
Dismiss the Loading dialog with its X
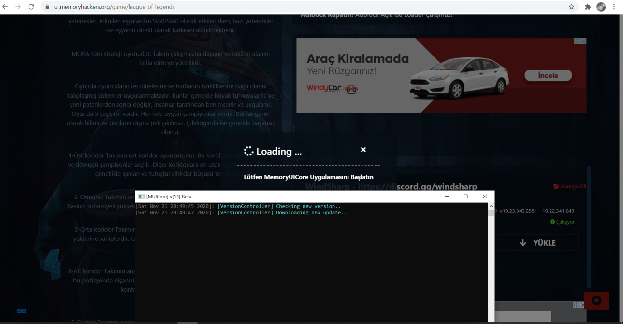tap(363, 150)
